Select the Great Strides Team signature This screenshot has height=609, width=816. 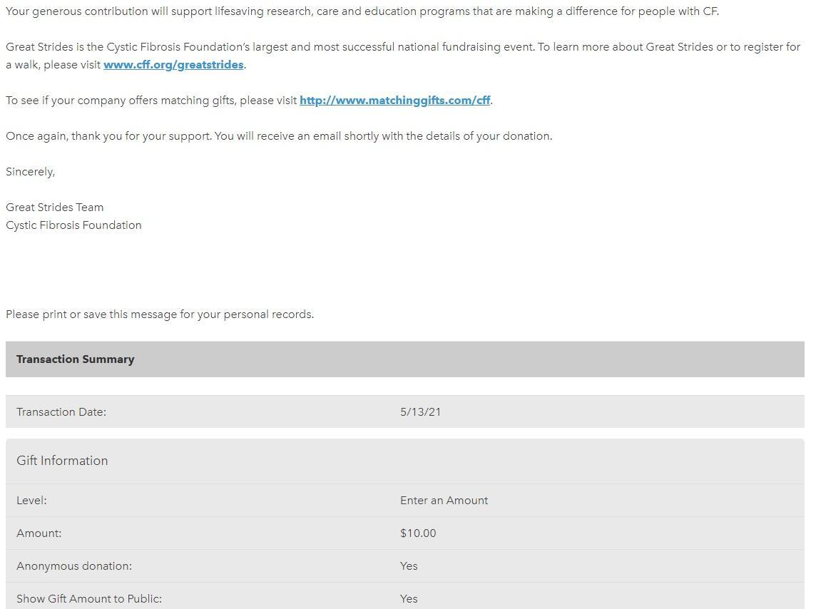[x=55, y=208]
